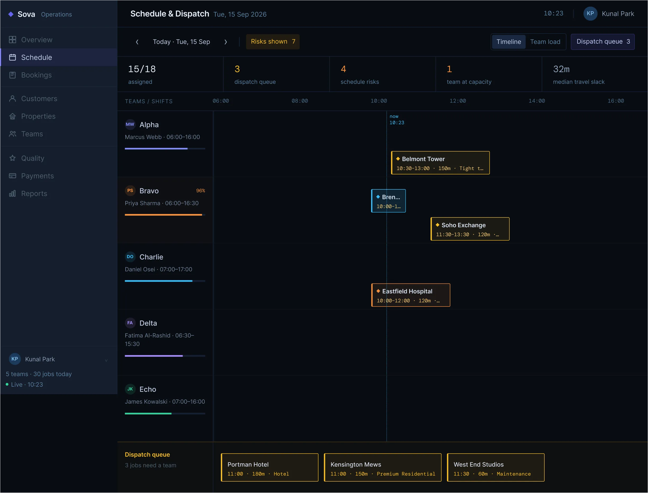Click the Teams people icon
This screenshot has height=493, width=648.
12,134
